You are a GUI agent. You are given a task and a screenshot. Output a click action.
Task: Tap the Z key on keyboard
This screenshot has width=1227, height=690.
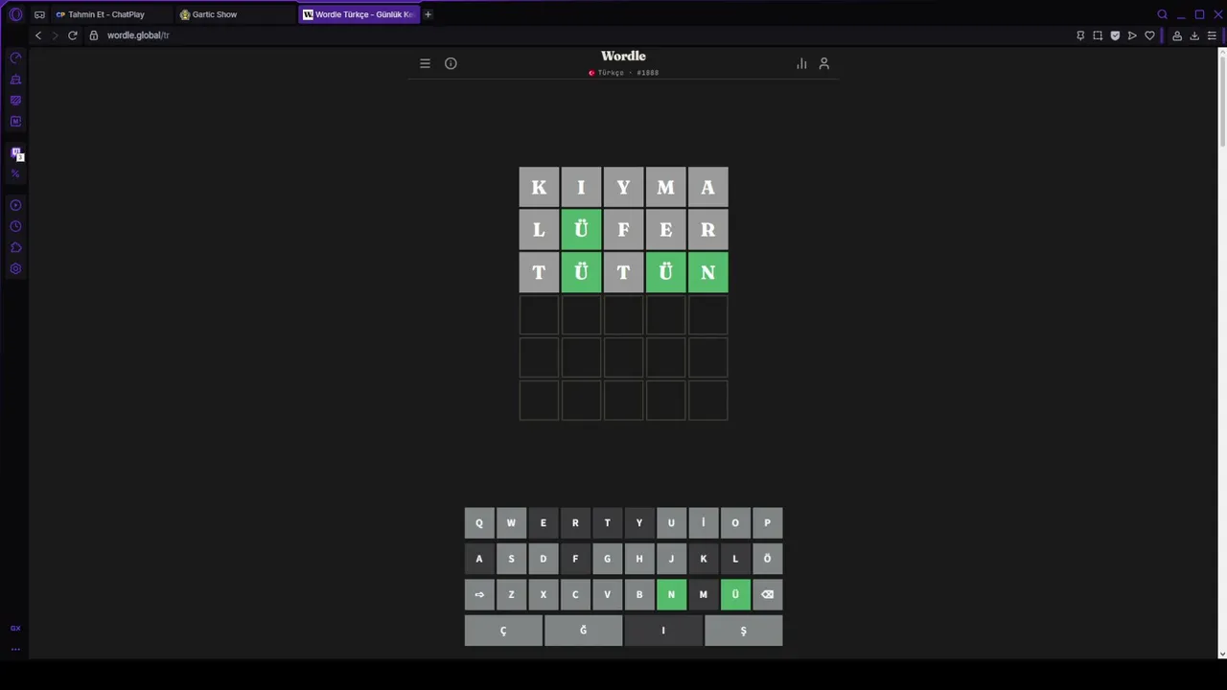[511, 594]
